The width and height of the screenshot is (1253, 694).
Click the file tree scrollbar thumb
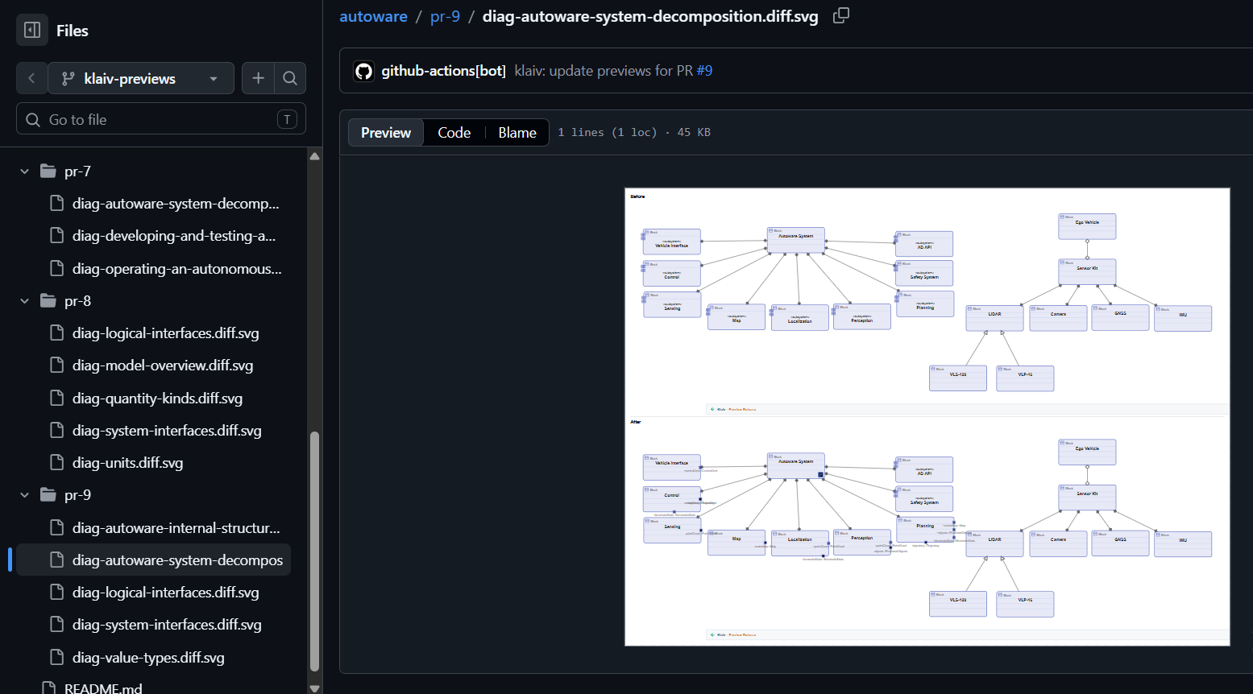tap(314, 551)
